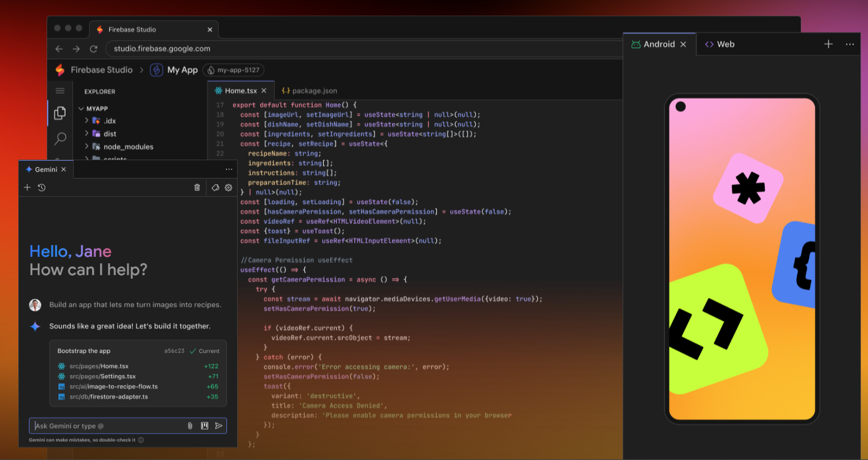This screenshot has width=868, height=460.
Task: Select the Web preview tab
Action: tap(719, 44)
